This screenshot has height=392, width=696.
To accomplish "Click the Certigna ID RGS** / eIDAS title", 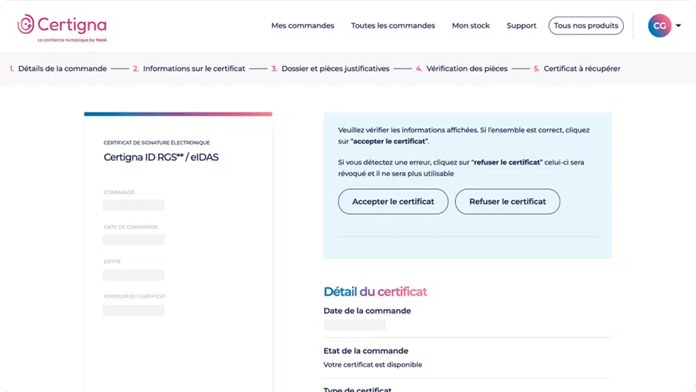I will [x=161, y=157].
